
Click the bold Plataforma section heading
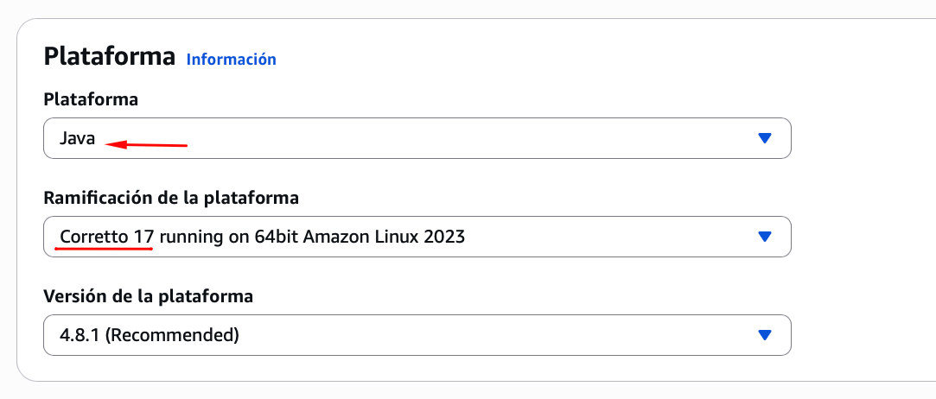[x=109, y=57]
